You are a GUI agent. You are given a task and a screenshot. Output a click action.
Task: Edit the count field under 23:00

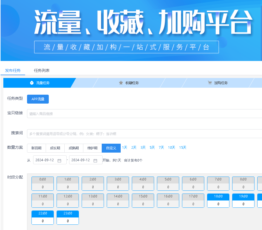tap(68, 221)
